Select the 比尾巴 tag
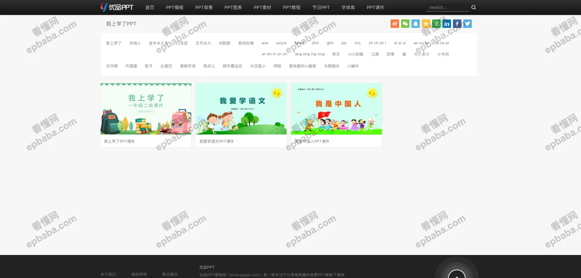The image size is (581, 278). 166,66
